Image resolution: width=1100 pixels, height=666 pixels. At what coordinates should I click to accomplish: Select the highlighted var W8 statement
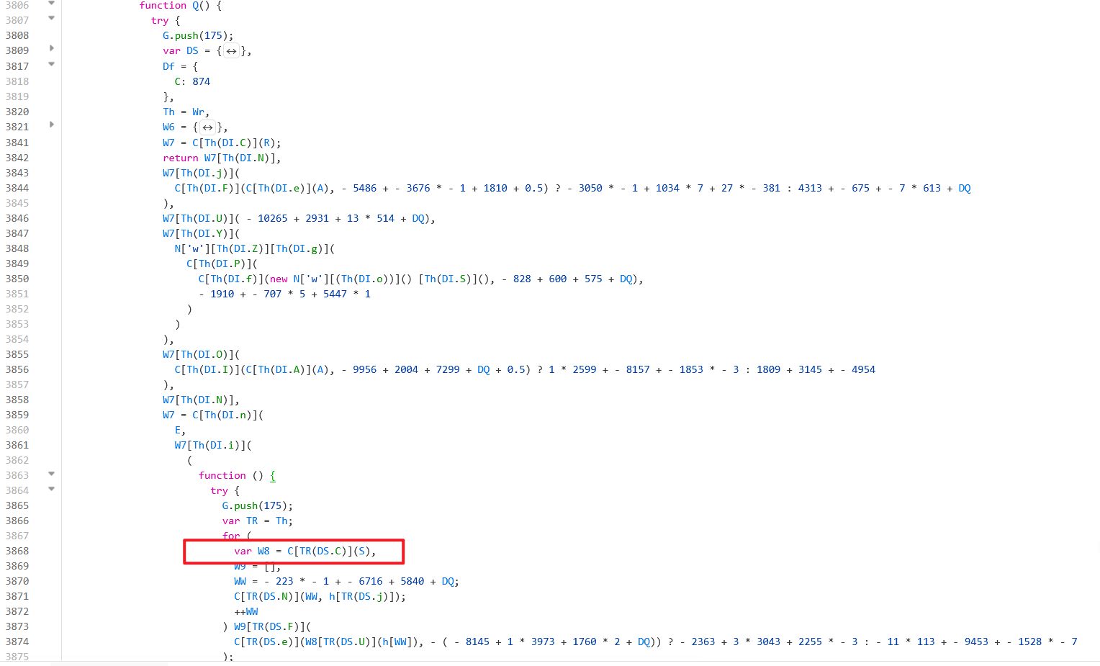click(x=303, y=551)
